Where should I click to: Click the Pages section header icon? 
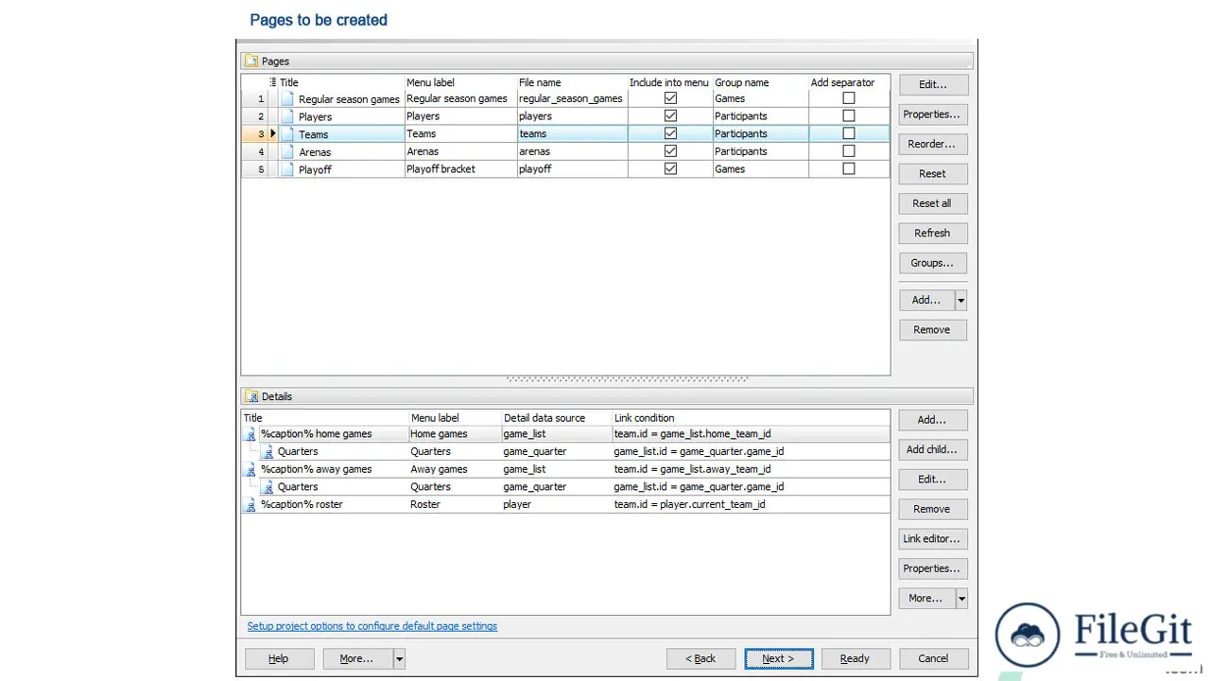(x=251, y=61)
